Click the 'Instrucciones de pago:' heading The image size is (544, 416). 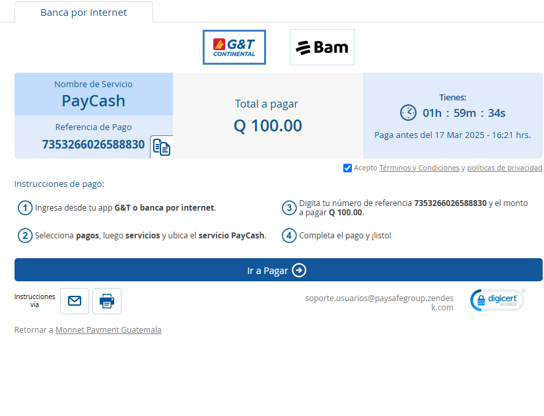coord(59,184)
